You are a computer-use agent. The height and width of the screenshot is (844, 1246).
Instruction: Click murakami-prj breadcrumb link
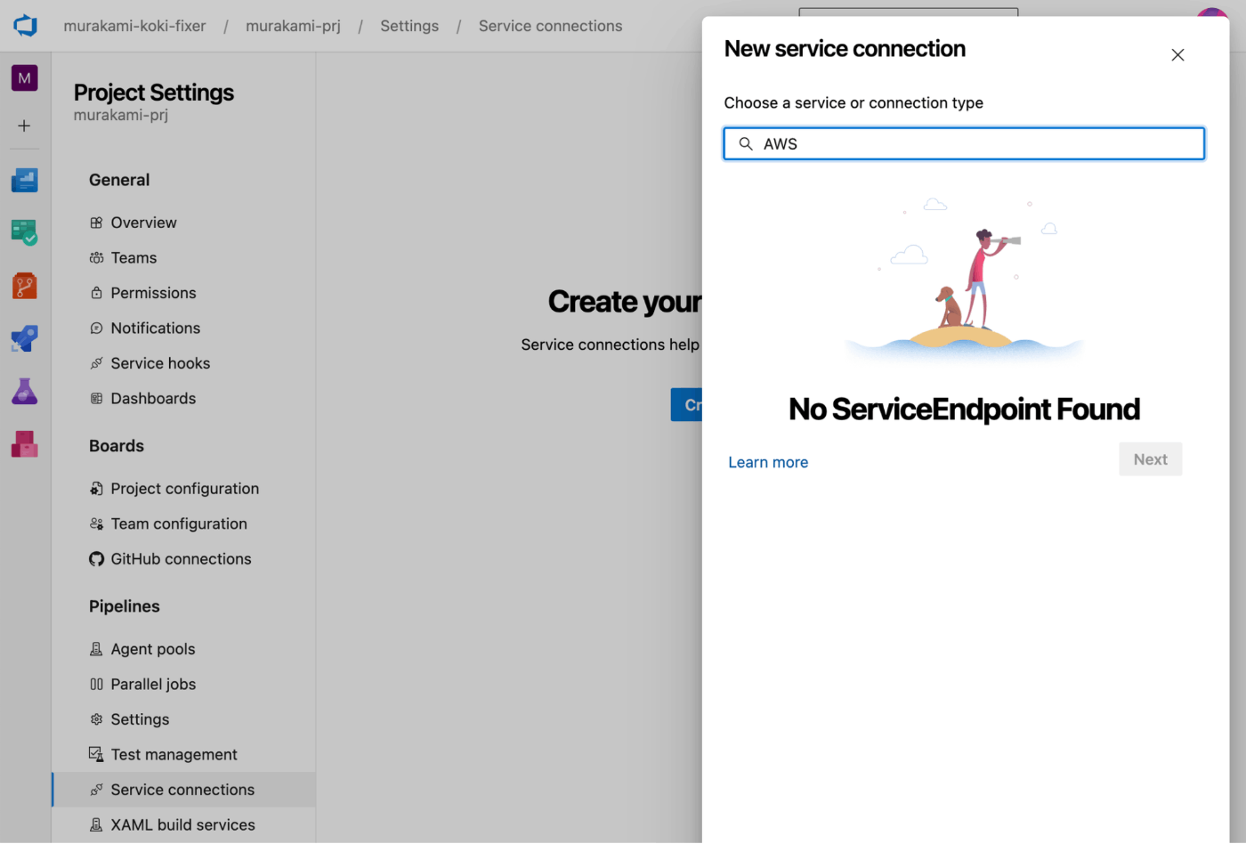point(293,26)
